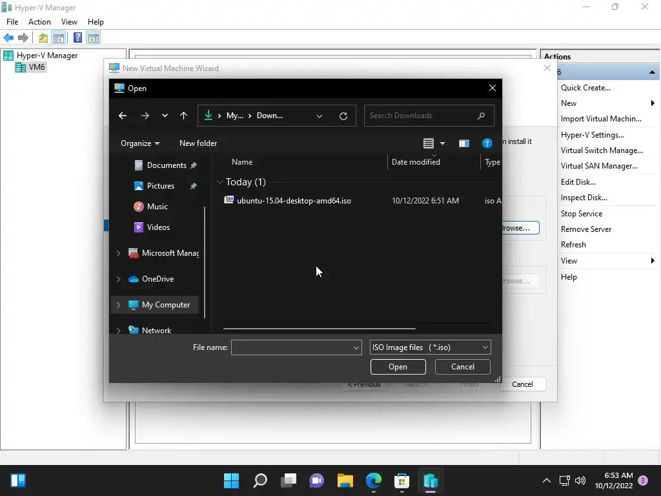
Task: Open the dialog help question mark icon
Action: point(487,143)
